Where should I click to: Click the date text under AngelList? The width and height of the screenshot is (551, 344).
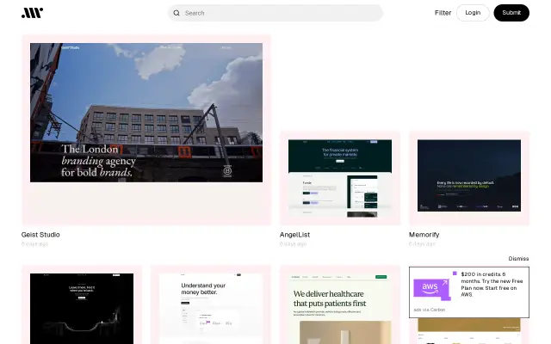[293, 244]
